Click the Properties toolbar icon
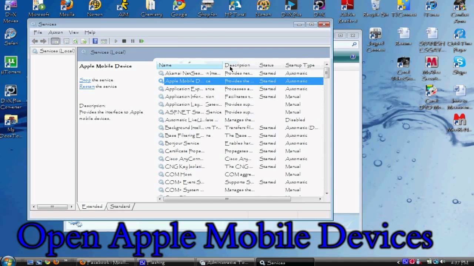The width and height of the screenshot is (474, 266). click(66, 41)
